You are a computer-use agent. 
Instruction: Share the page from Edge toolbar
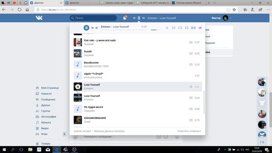pyautogui.click(x=261, y=10)
